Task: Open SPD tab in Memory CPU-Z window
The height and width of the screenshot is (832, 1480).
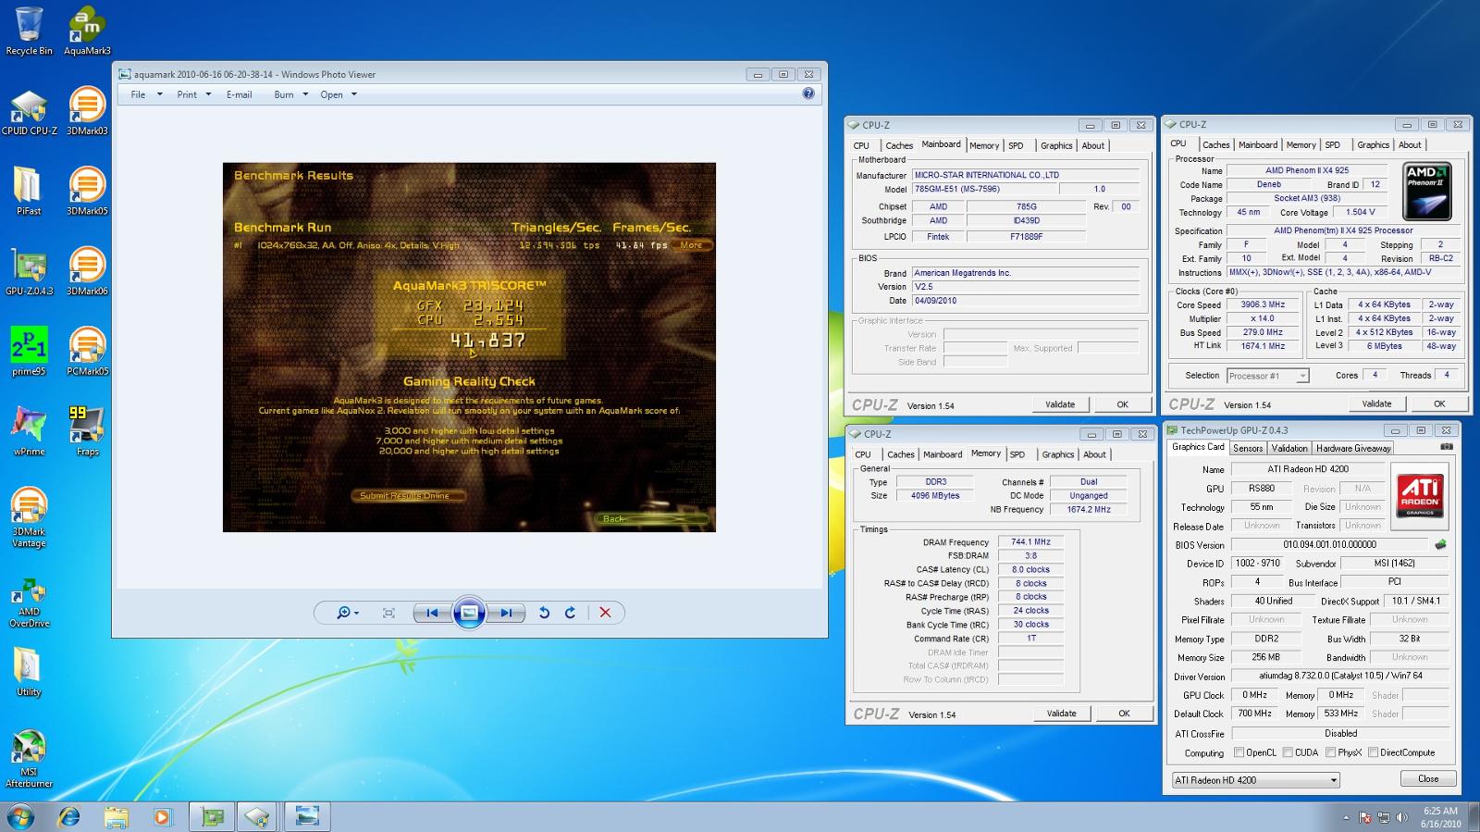Action: [x=1017, y=454]
